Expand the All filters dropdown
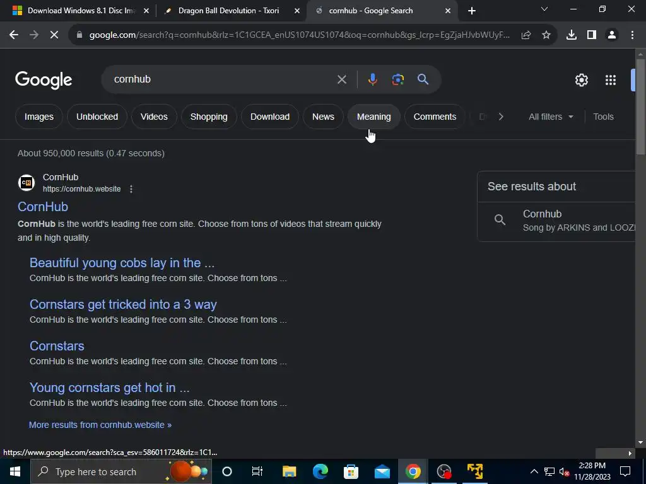 point(551,117)
